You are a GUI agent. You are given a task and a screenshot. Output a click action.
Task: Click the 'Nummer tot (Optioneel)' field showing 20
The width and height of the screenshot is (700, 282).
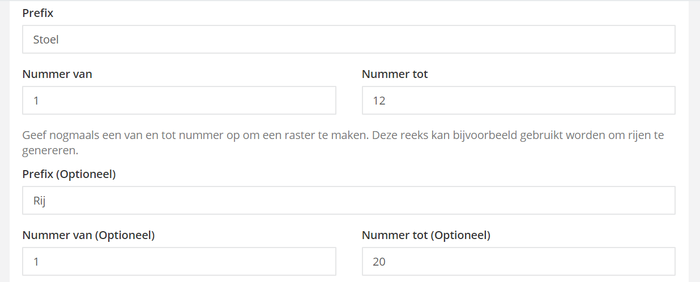518,262
